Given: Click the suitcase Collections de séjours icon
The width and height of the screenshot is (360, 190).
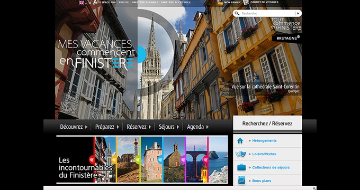Looking at the screenshot, I should coord(241,167).
